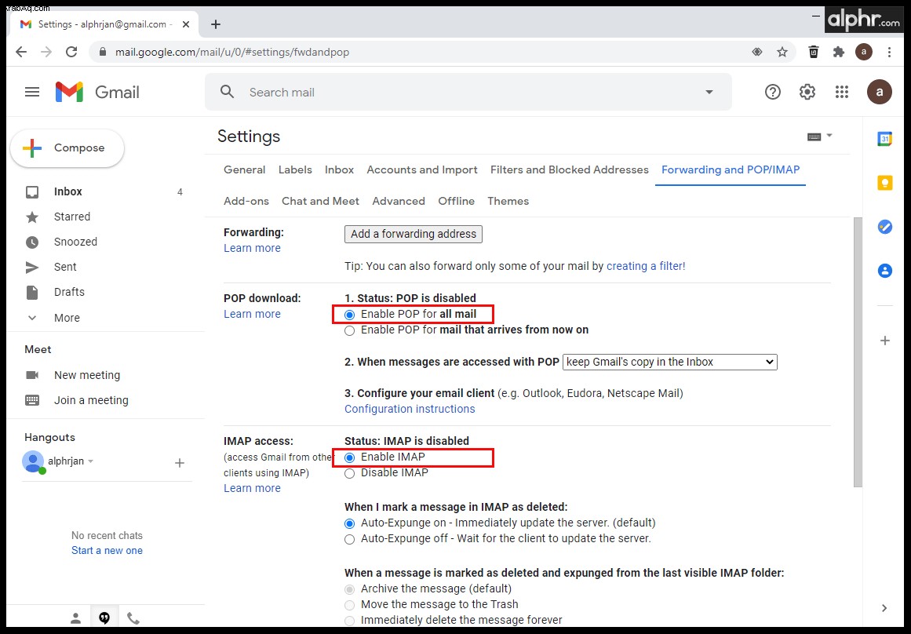Click the Chrome profile avatar in toolbar
Viewport: 911px width, 634px height.
pos(864,52)
